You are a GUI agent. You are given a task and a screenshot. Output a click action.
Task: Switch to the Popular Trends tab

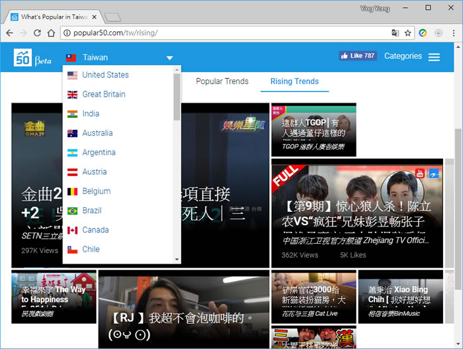(x=222, y=81)
